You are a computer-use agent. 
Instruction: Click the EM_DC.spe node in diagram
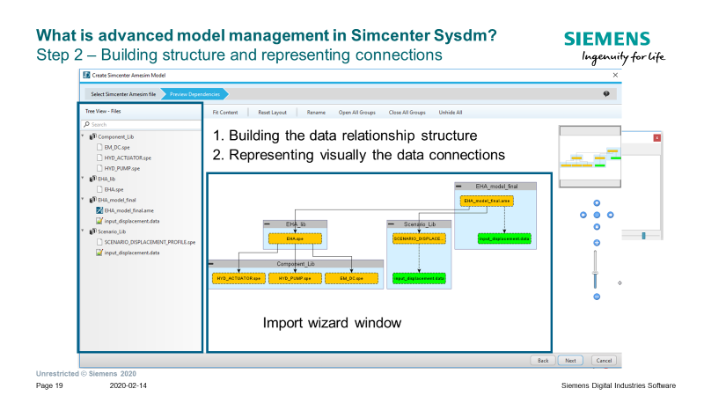pos(351,278)
